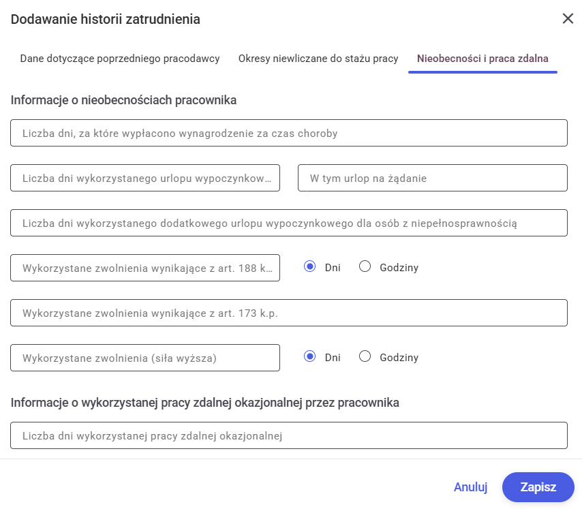The image size is (582, 509).
Task: Focus the used vacation leave days field
Action: click(145, 178)
